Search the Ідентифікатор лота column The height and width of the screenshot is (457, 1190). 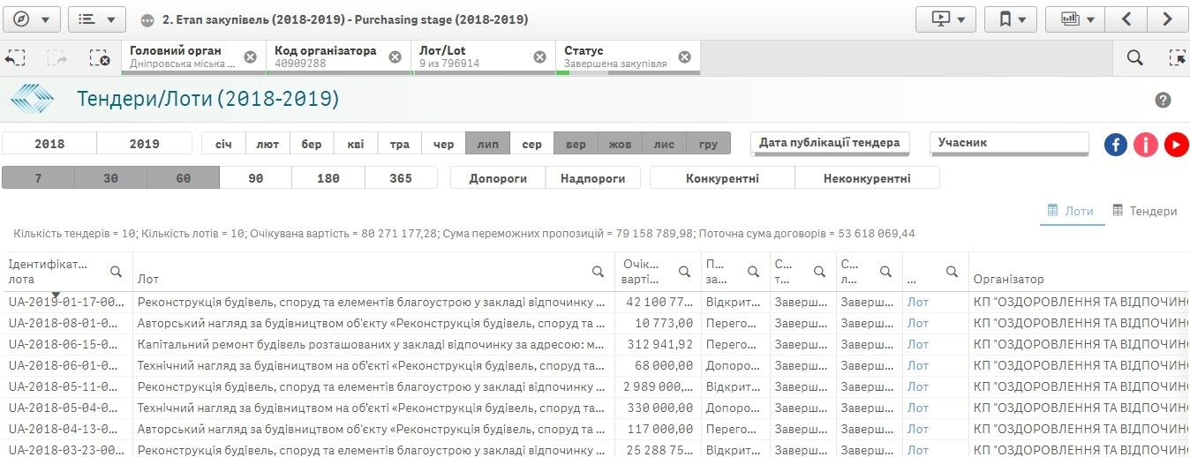[x=116, y=271]
